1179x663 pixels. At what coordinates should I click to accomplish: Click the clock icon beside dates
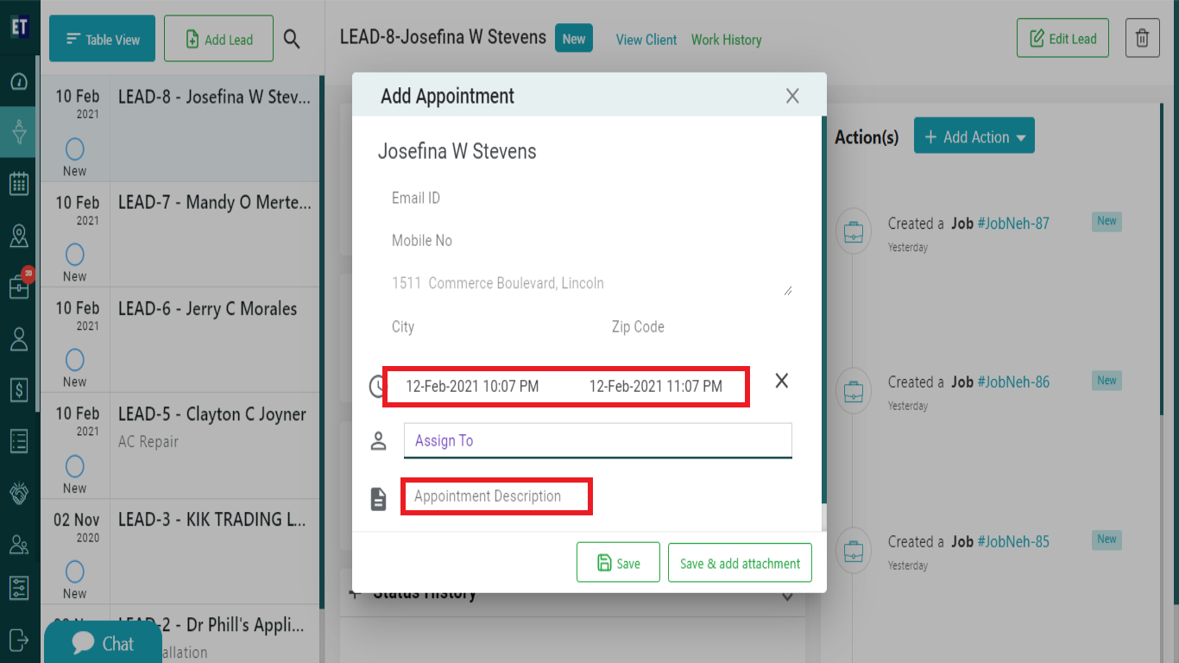[377, 387]
